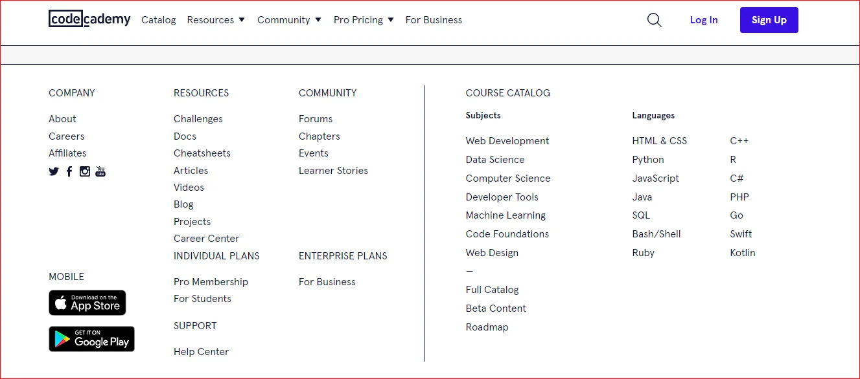Open For Business in top navigation
Image resolution: width=860 pixels, height=379 pixels.
click(x=434, y=20)
